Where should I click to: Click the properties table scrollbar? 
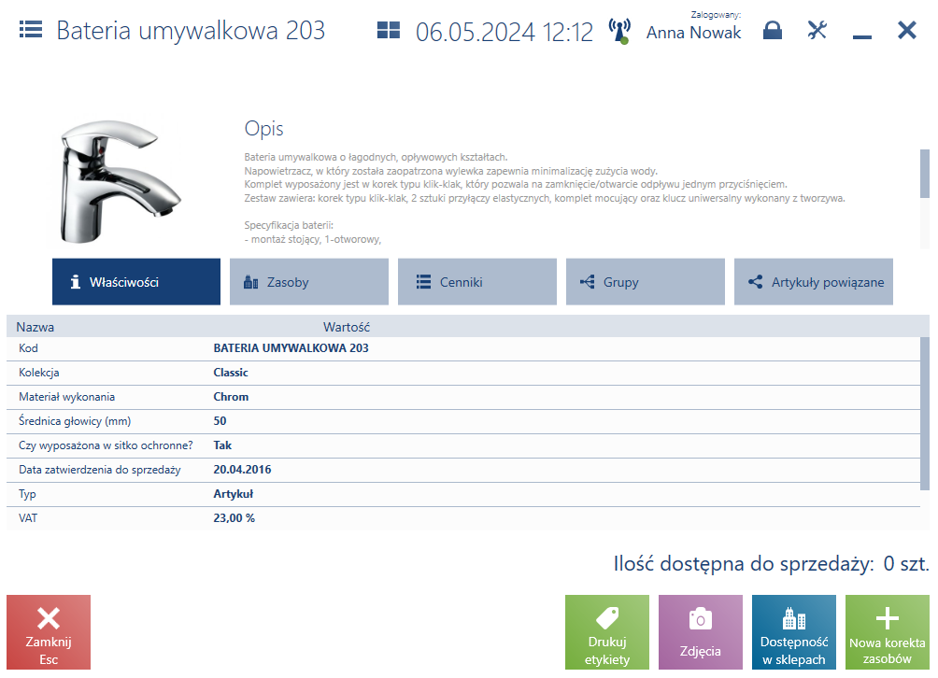pos(925,414)
